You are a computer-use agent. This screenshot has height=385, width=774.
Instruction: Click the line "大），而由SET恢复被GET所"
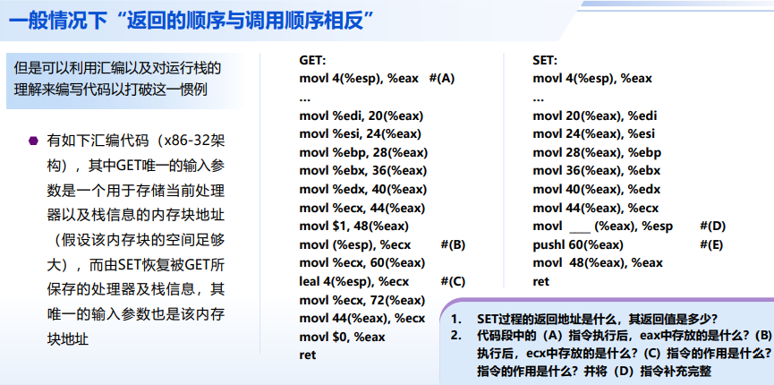click(x=136, y=265)
